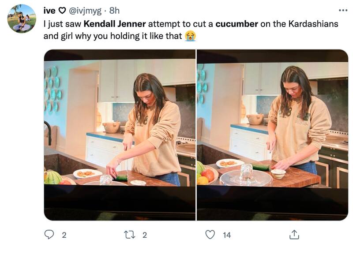
Task: Open the right photo of the tweet
Action: click(x=272, y=135)
